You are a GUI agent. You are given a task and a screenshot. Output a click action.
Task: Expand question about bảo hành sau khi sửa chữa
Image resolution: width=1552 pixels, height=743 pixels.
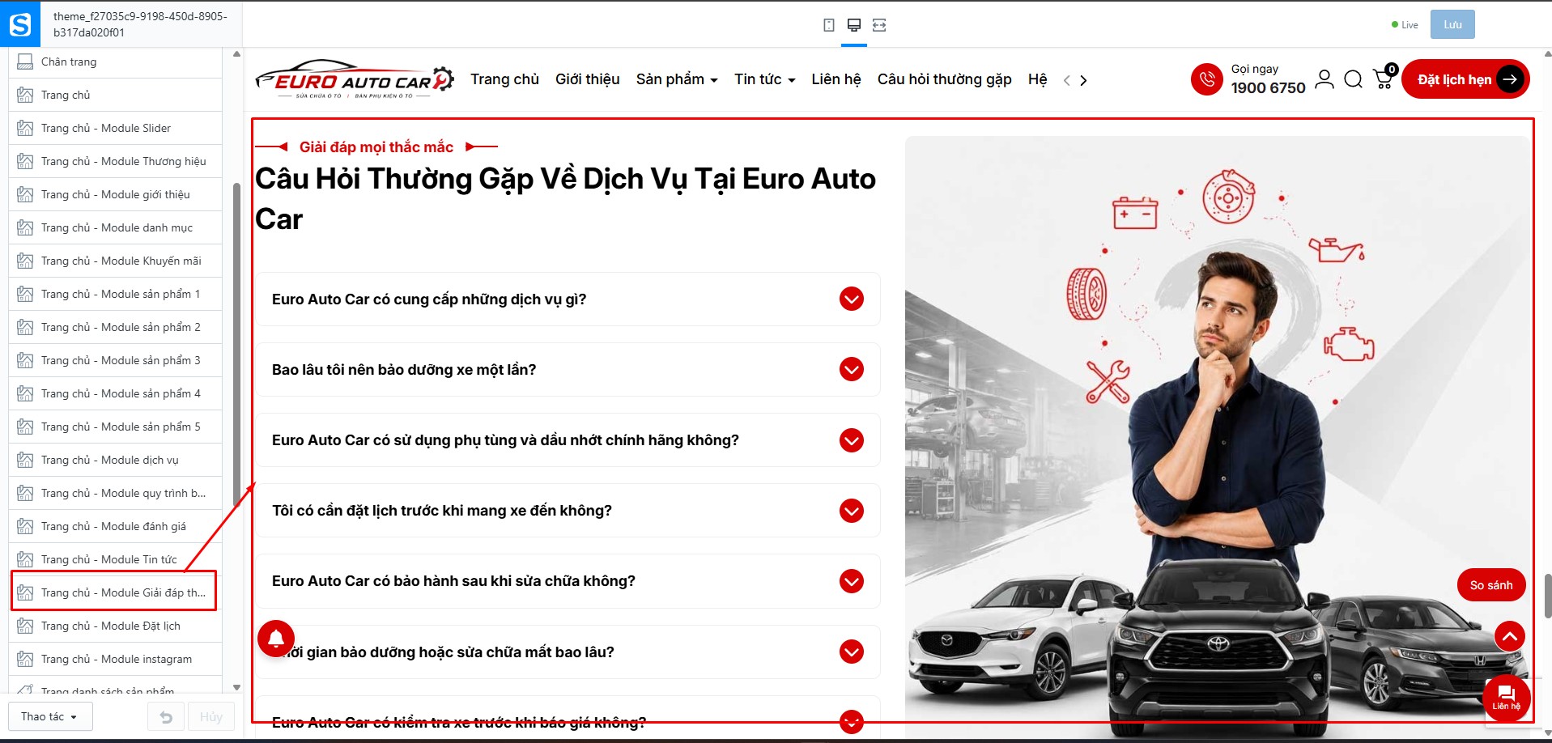coord(568,581)
